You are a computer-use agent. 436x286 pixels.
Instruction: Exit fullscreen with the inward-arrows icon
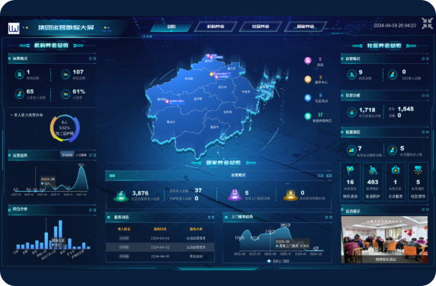pyautogui.click(x=427, y=24)
